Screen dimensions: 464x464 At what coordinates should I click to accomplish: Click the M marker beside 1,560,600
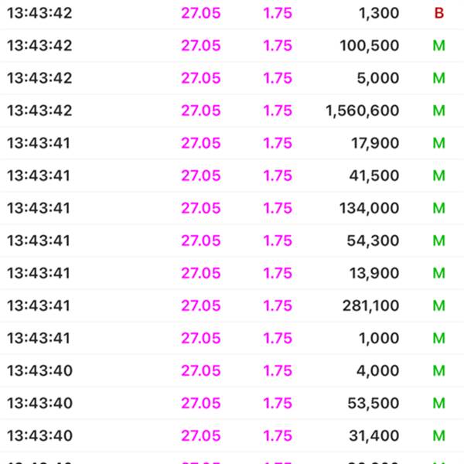(438, 111)
